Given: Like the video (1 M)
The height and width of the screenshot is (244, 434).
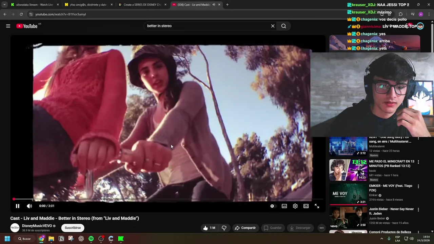Looking at the screenshot, I should tap(209, 228).
